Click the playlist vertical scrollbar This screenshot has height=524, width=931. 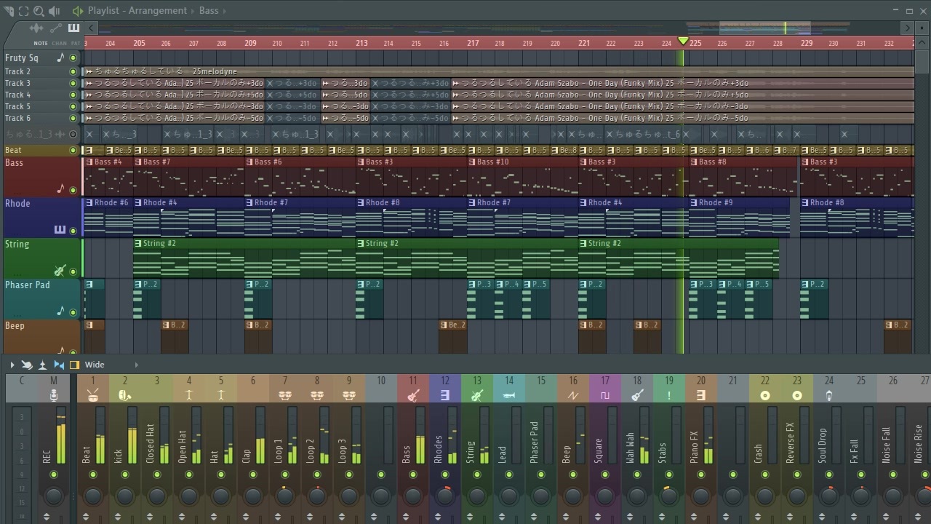pos(922,63)
